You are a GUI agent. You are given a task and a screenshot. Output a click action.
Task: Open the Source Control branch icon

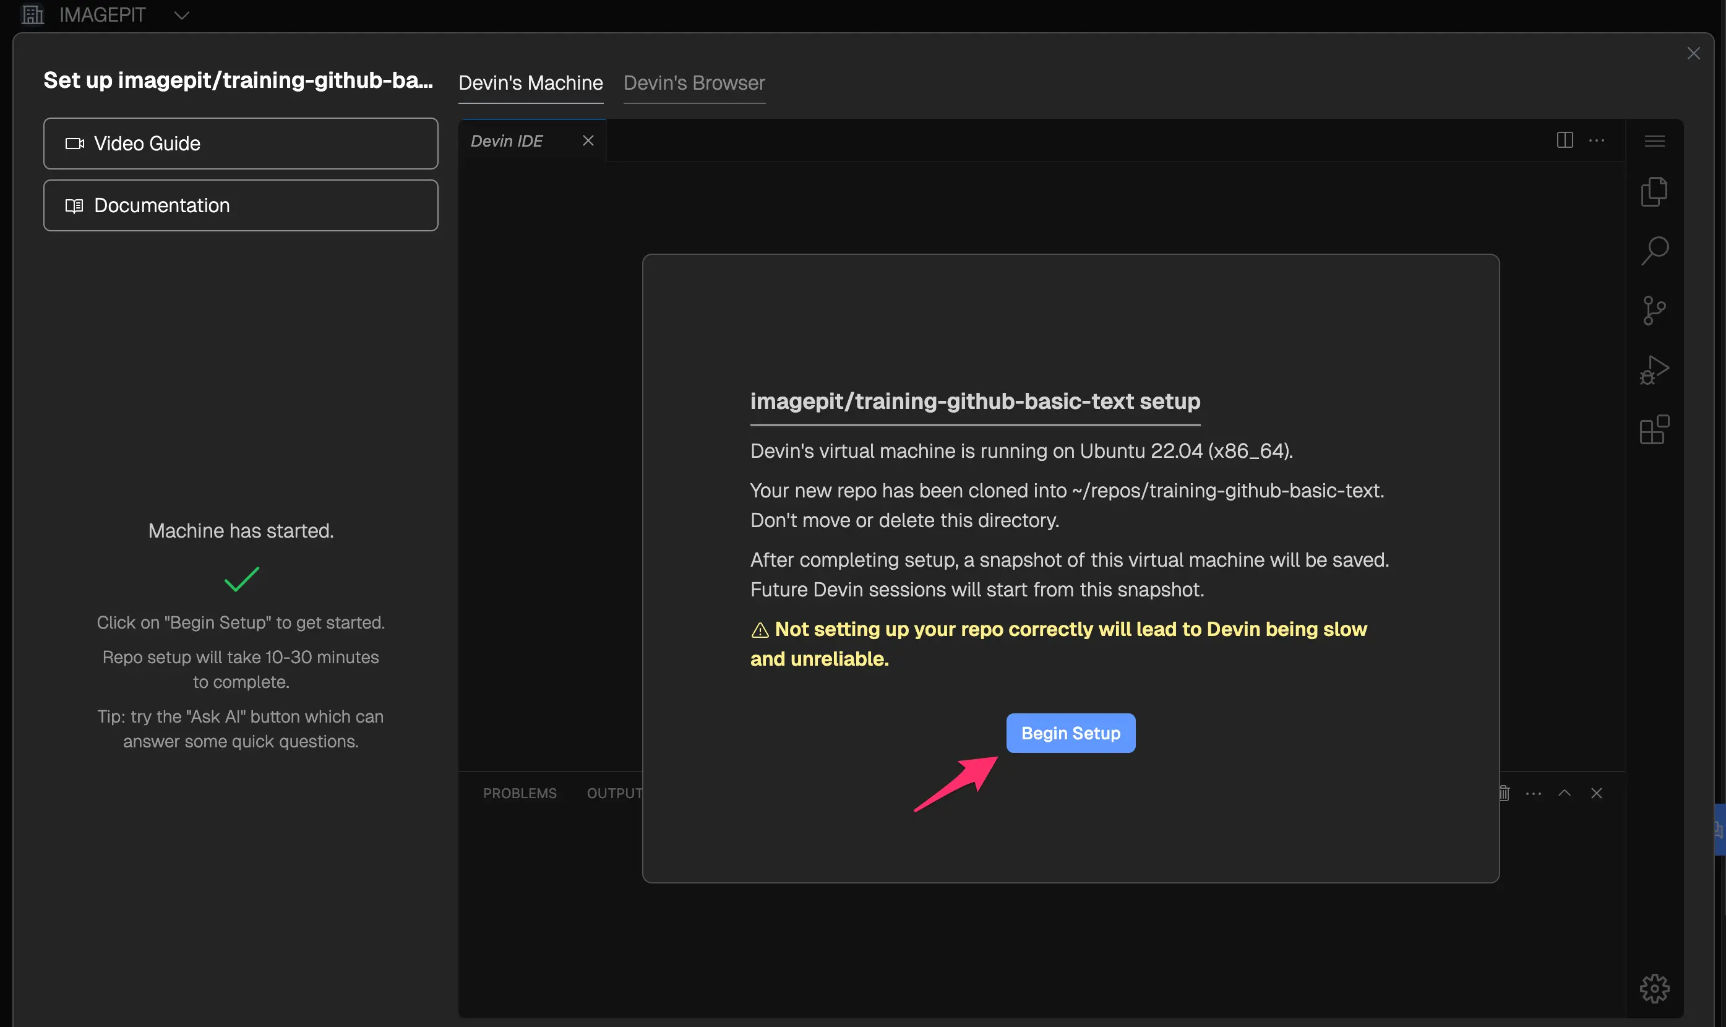[1654, 310]
